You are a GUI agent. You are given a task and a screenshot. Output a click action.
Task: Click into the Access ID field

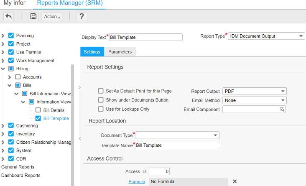click(159, 171)
